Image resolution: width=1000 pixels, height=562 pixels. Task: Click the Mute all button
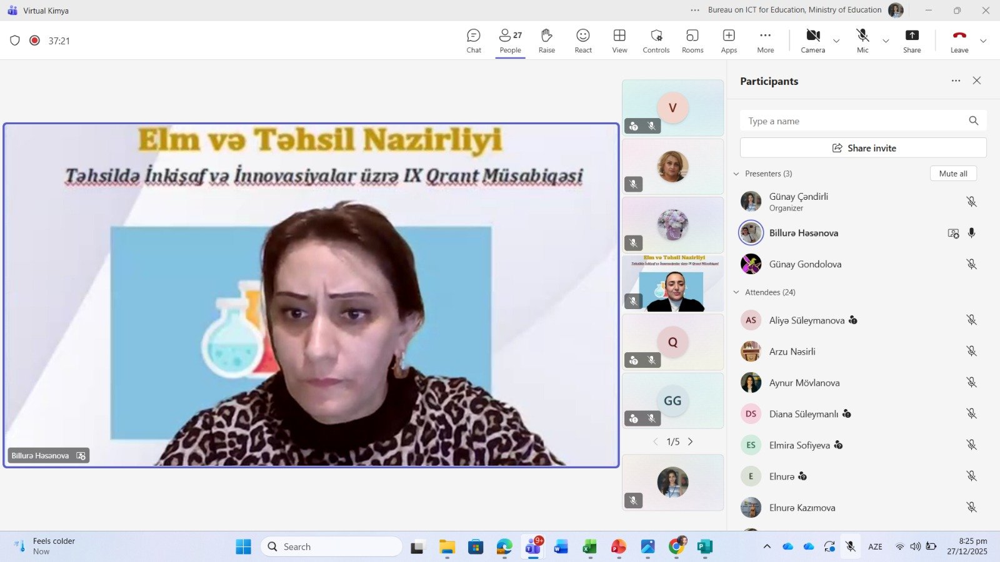(952, 174)
